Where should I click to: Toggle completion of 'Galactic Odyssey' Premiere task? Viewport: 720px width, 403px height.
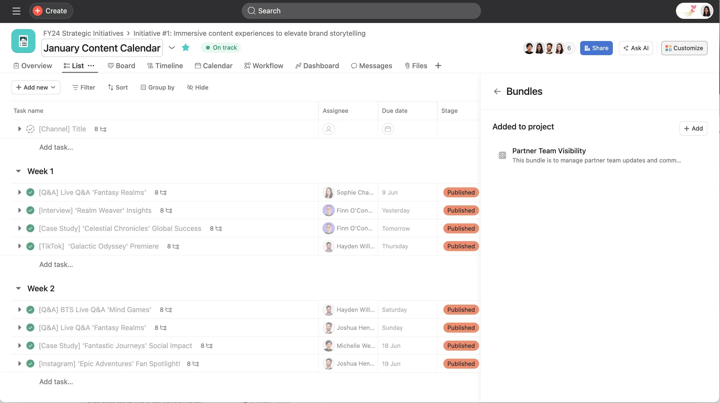click(30, 246)
